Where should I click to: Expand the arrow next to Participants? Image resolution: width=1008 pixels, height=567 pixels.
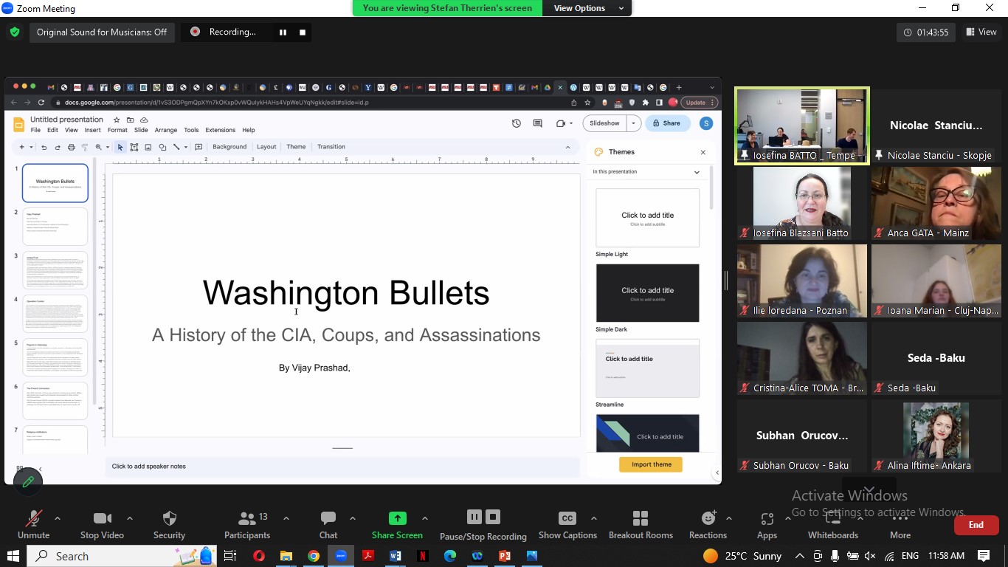point(286,518)
